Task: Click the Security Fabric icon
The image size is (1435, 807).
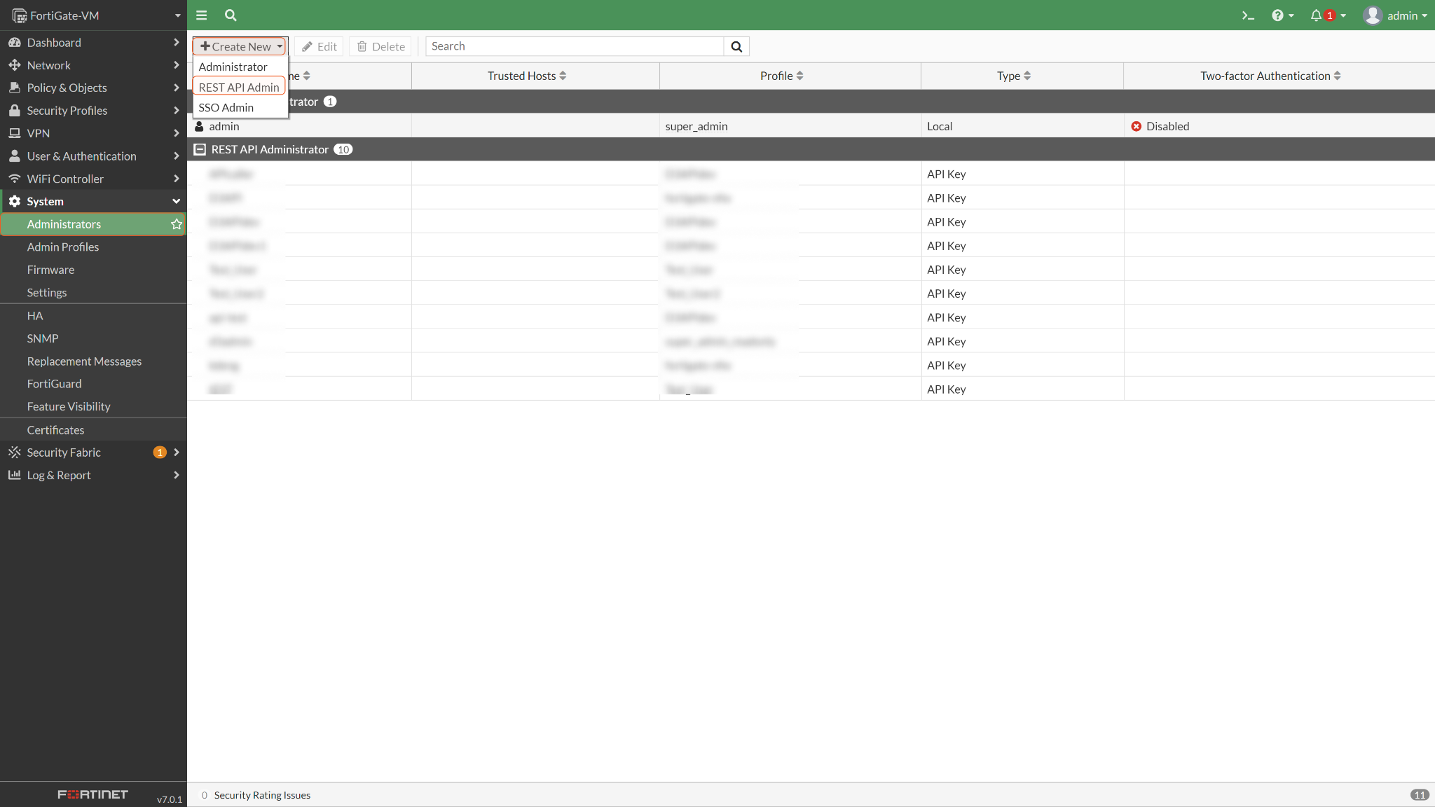Action: (14, 453)
